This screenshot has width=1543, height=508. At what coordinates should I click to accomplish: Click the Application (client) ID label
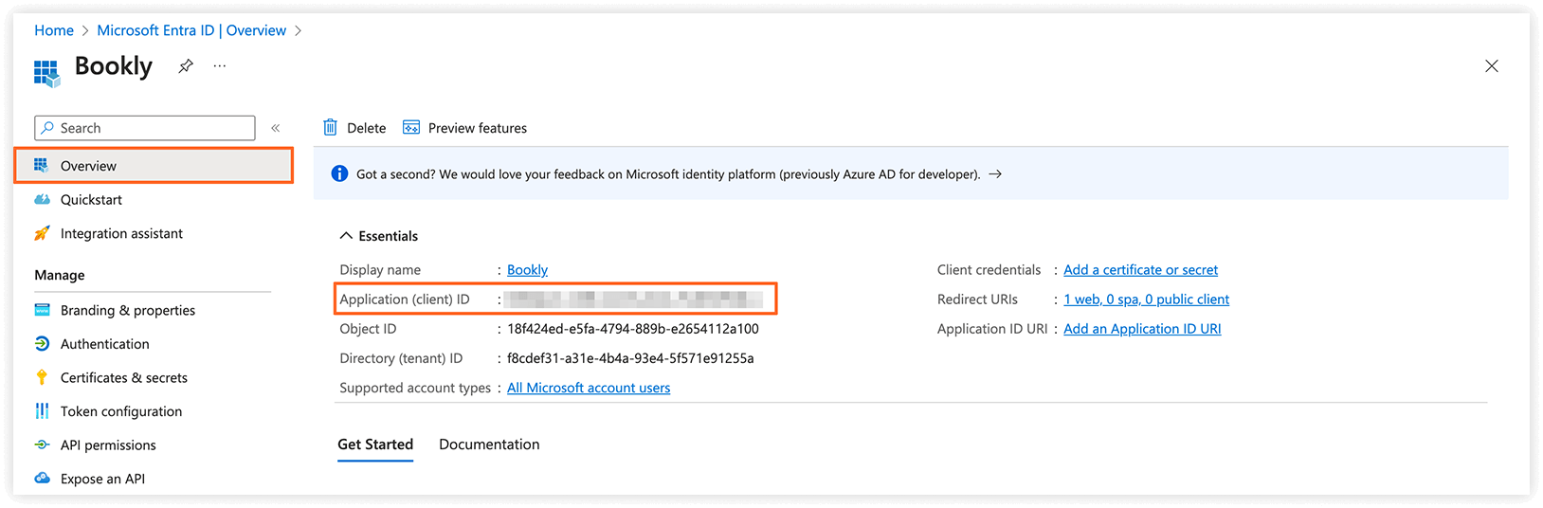coord(405,299)
